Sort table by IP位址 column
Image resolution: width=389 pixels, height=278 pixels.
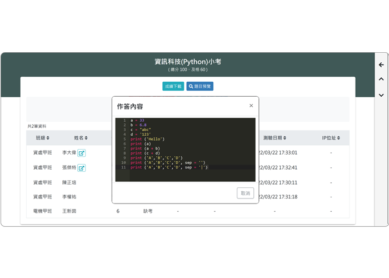point(331,138)
